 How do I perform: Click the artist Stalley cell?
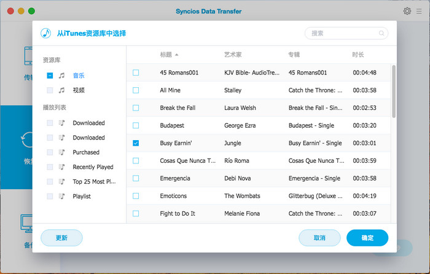233,90
